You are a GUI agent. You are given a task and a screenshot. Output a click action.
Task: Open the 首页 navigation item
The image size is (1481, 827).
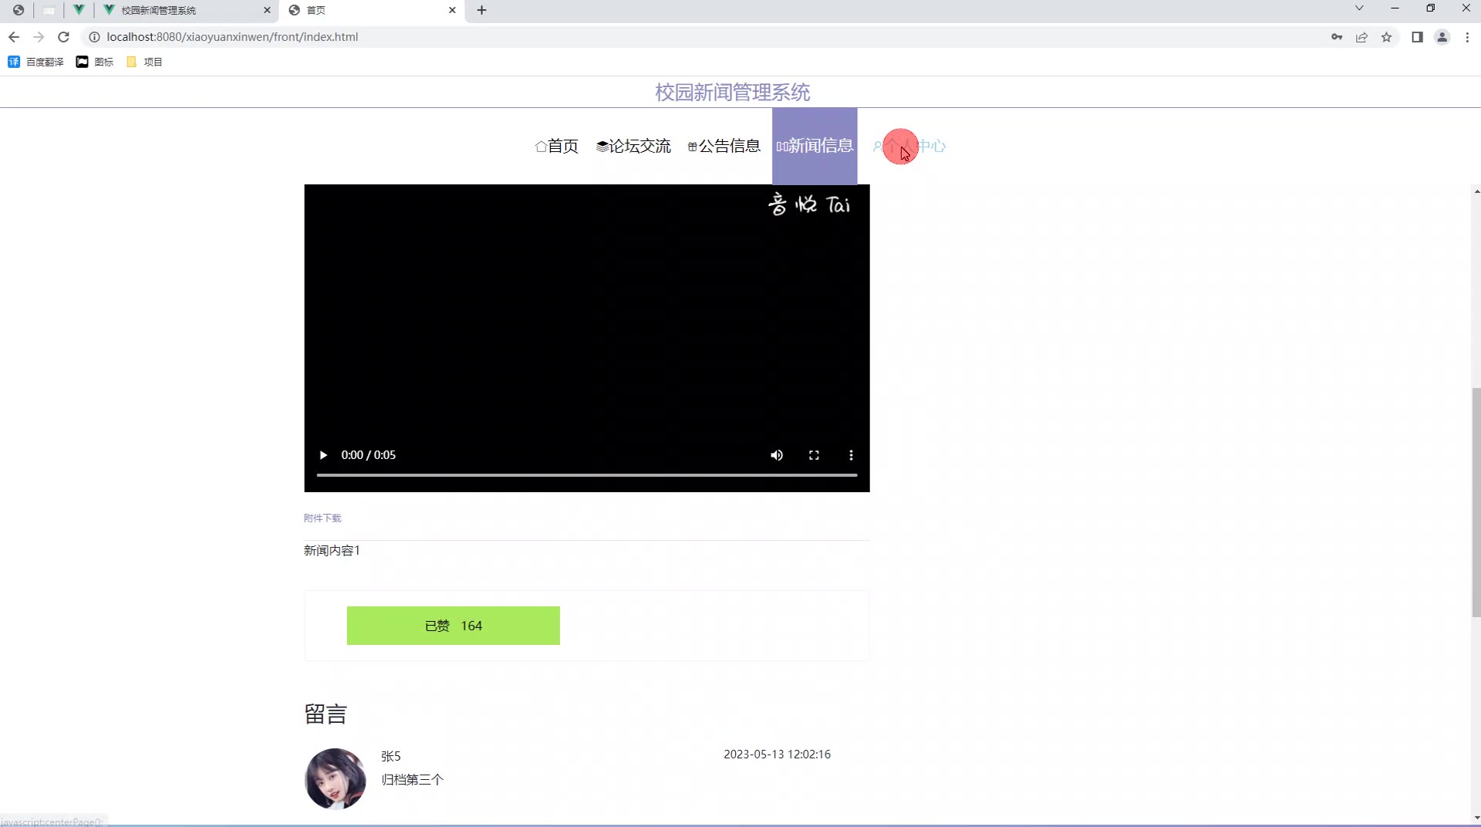[x=556, y=146]
